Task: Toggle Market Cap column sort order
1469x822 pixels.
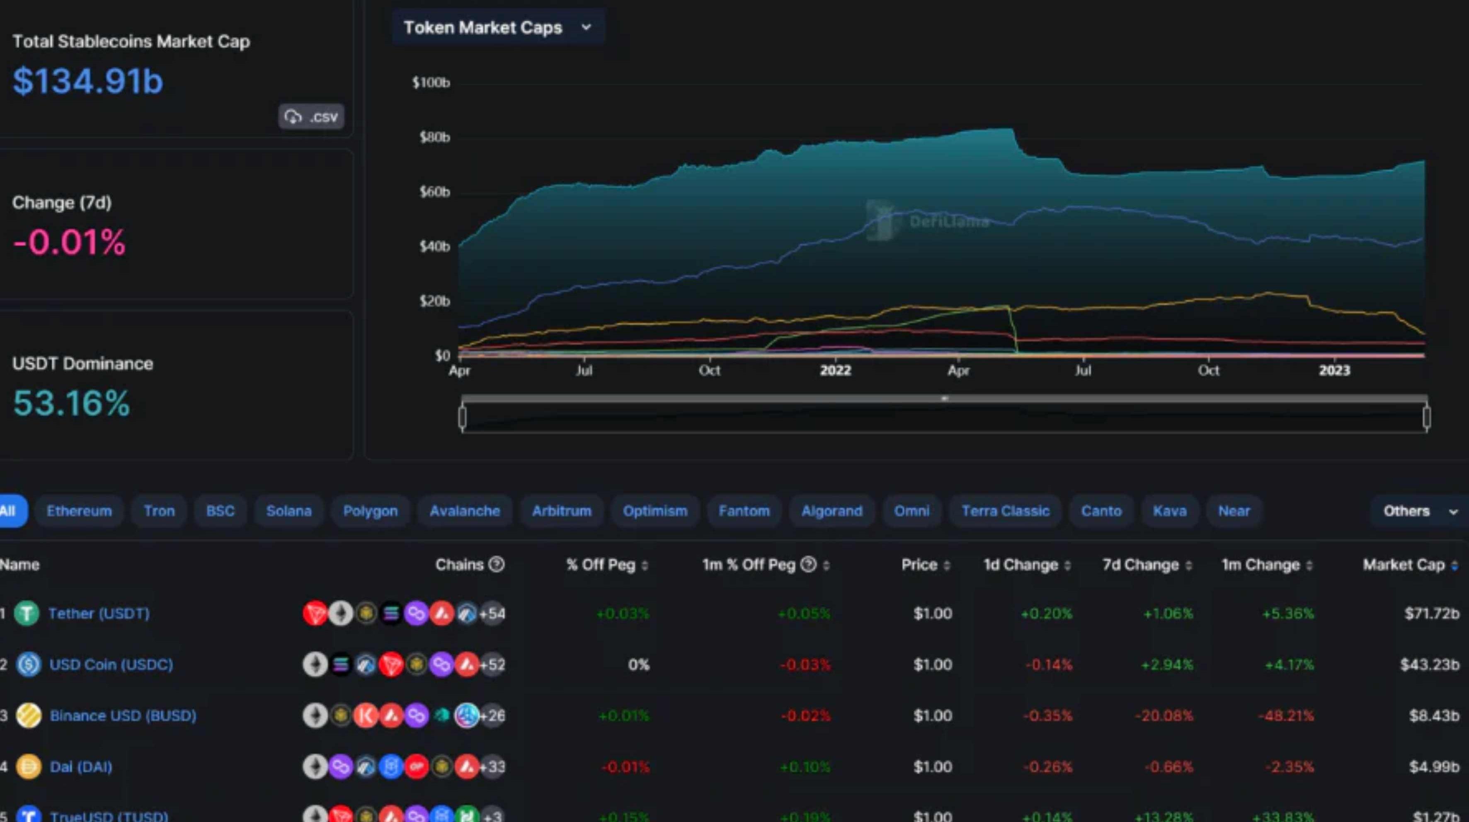Action: tap(1454, 566)
